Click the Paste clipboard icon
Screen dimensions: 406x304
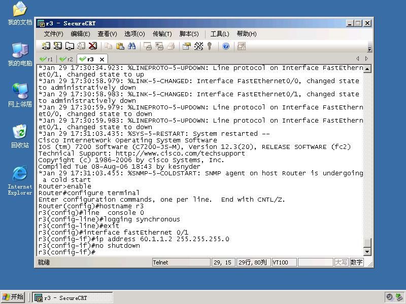[120, 46]
